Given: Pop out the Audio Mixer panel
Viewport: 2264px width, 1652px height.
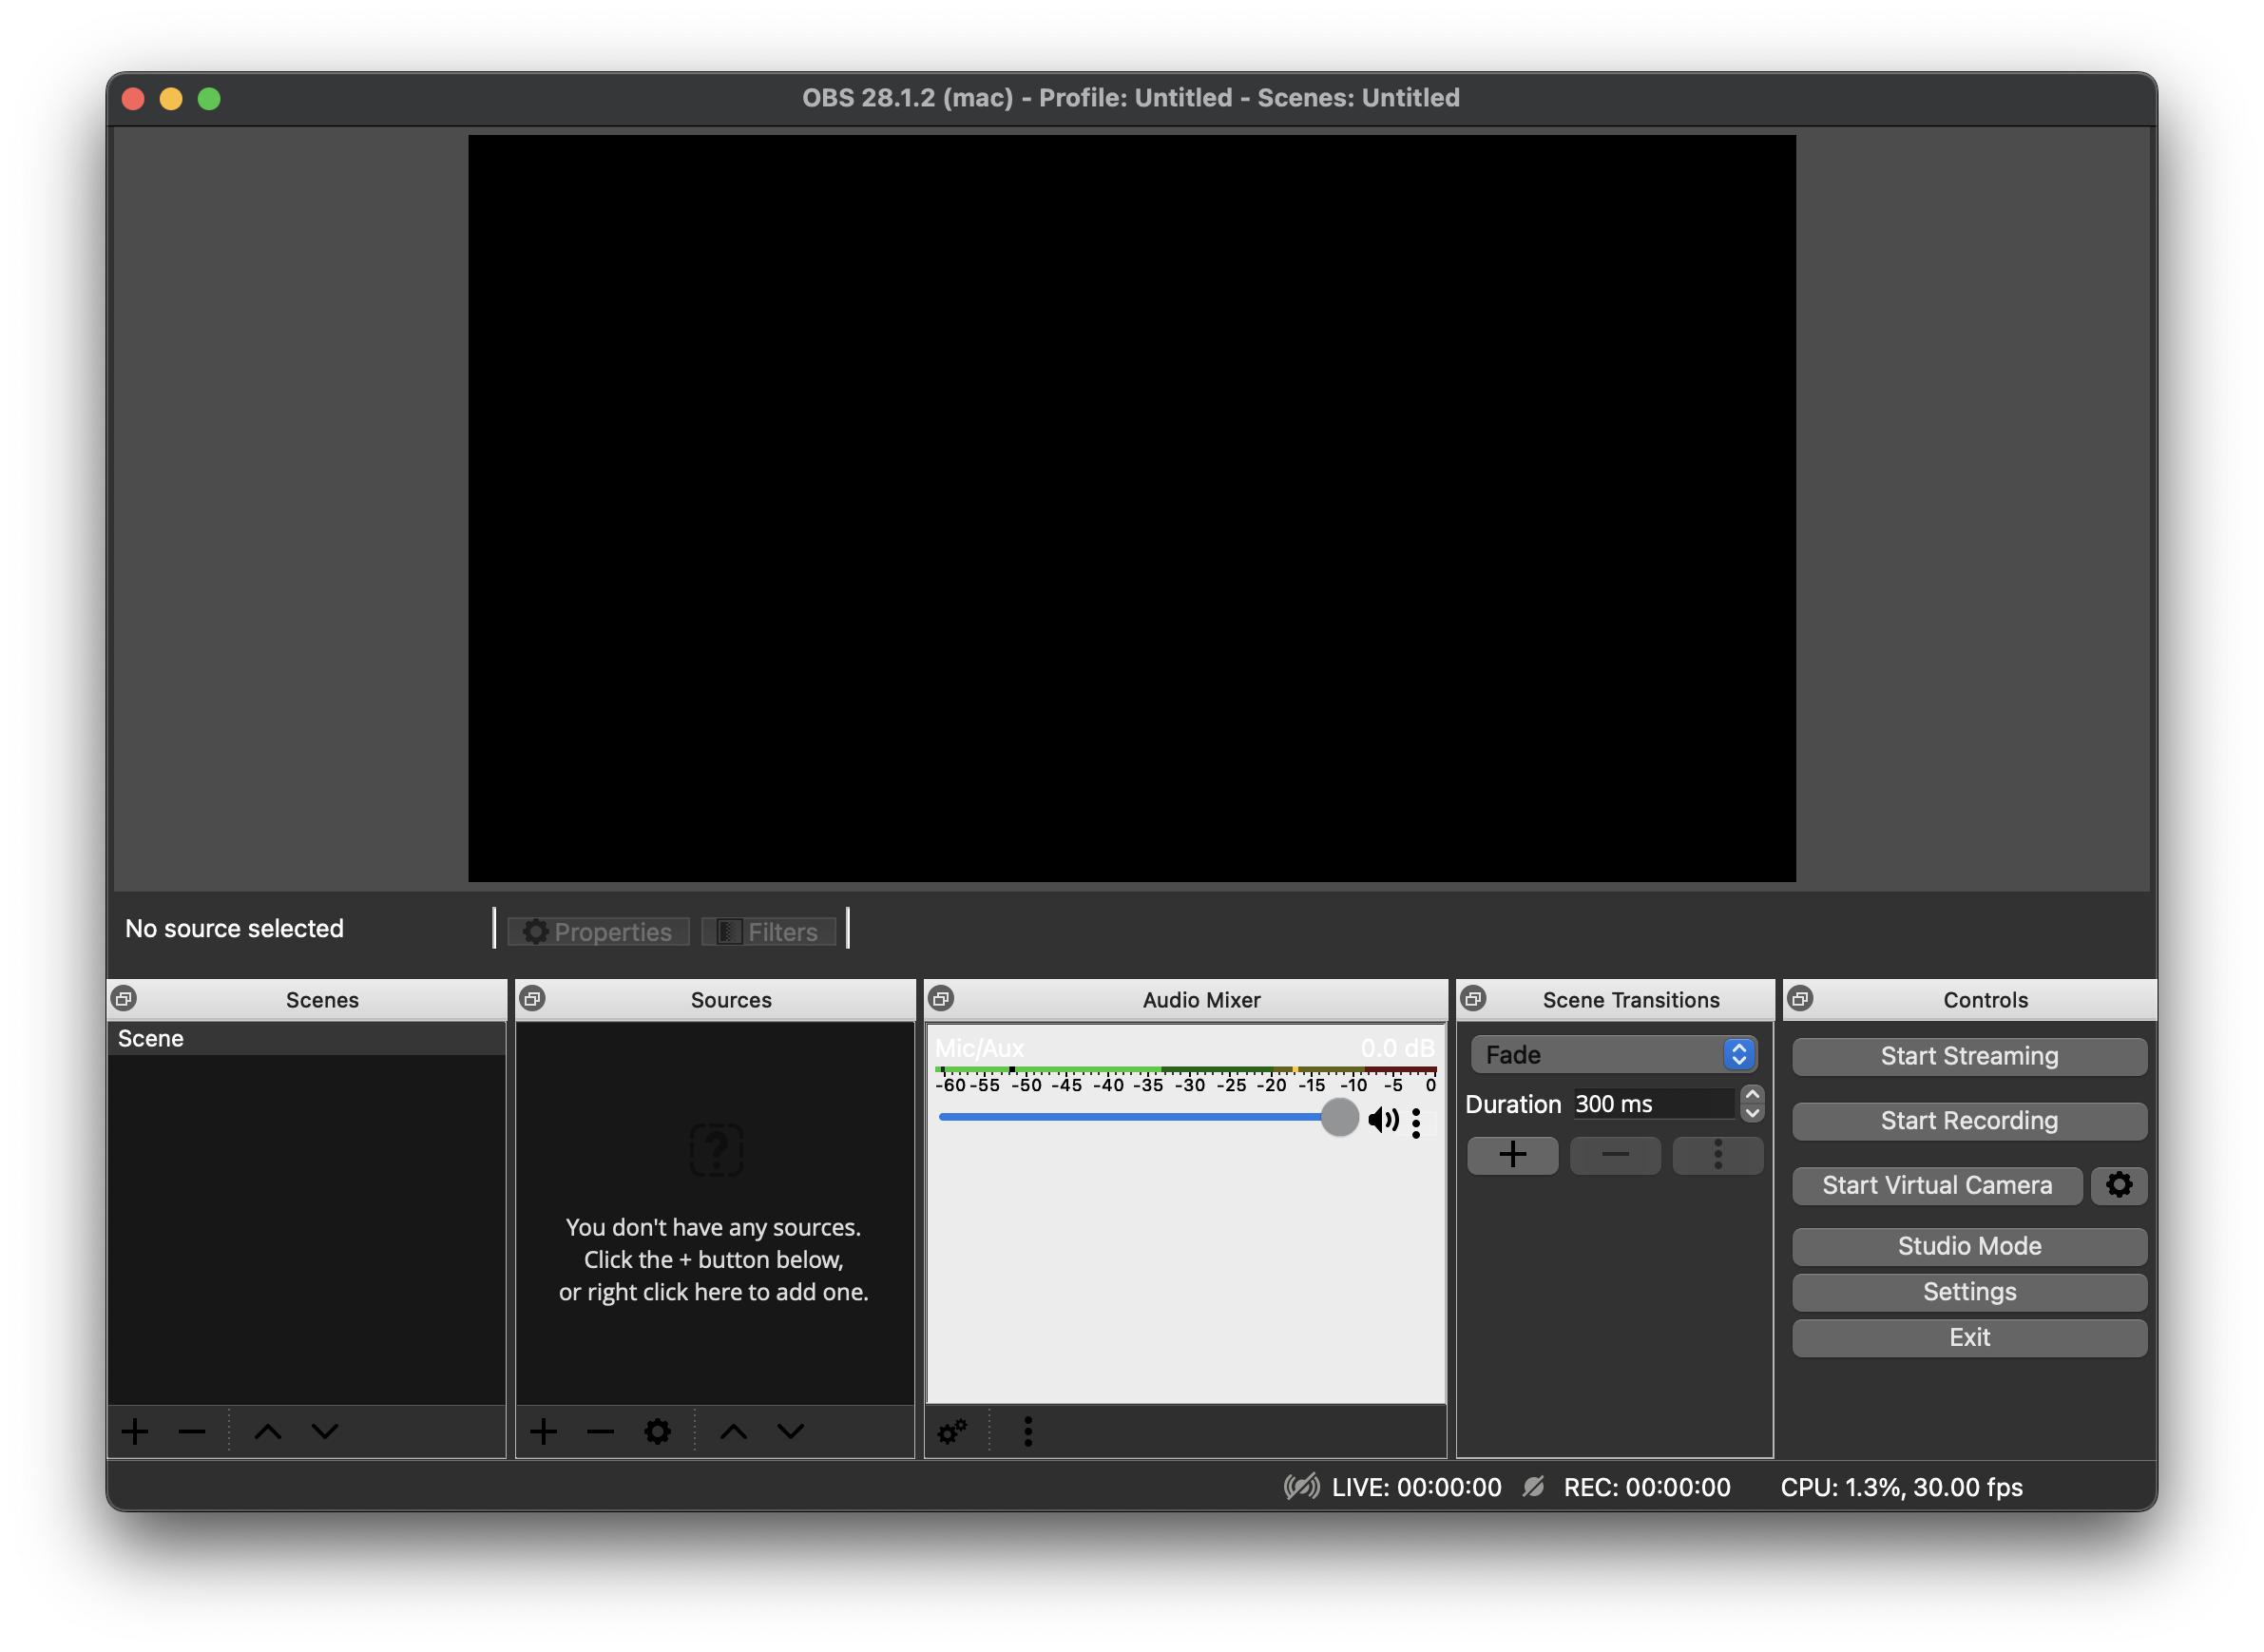Looking at the screenshot, I should (x=941, y=998).
